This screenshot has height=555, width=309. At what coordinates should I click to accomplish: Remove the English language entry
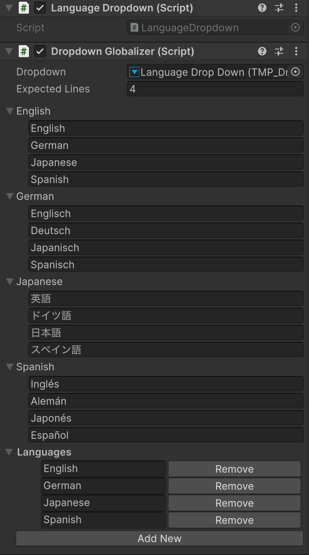[234, 469]
